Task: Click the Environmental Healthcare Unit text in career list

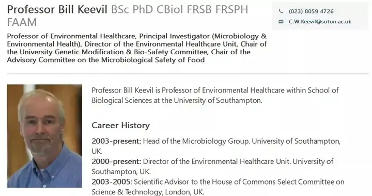Action: click(x=241, y=161)
